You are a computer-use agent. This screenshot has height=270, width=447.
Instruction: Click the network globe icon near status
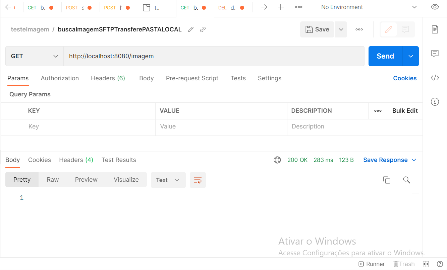tap(277, 160)
